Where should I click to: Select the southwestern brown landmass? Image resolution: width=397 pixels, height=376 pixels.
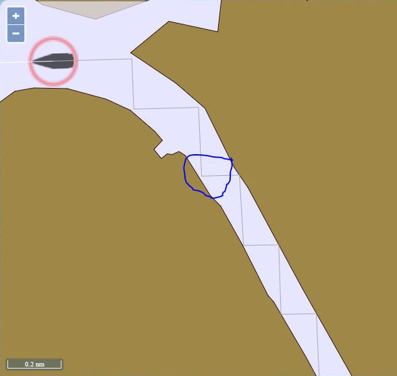(101, 228)
